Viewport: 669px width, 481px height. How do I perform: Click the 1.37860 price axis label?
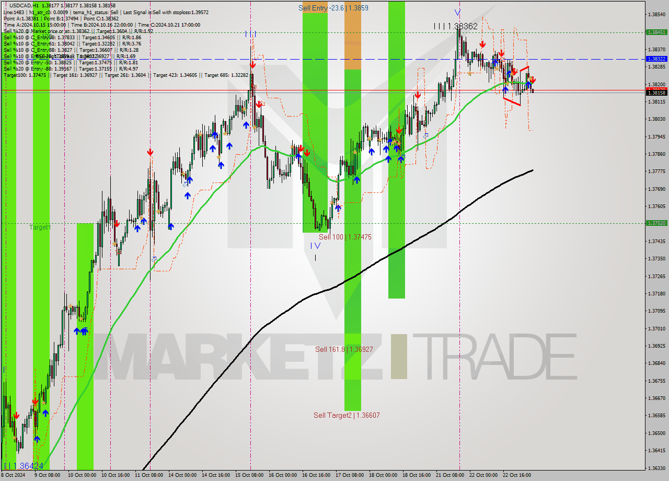(x=656, y=154)
